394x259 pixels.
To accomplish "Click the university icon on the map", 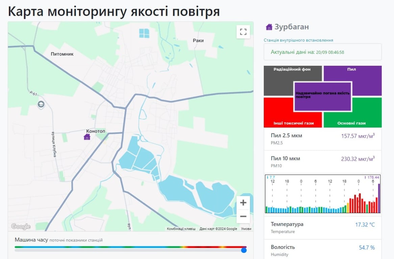I will click(x=41, y=104).
